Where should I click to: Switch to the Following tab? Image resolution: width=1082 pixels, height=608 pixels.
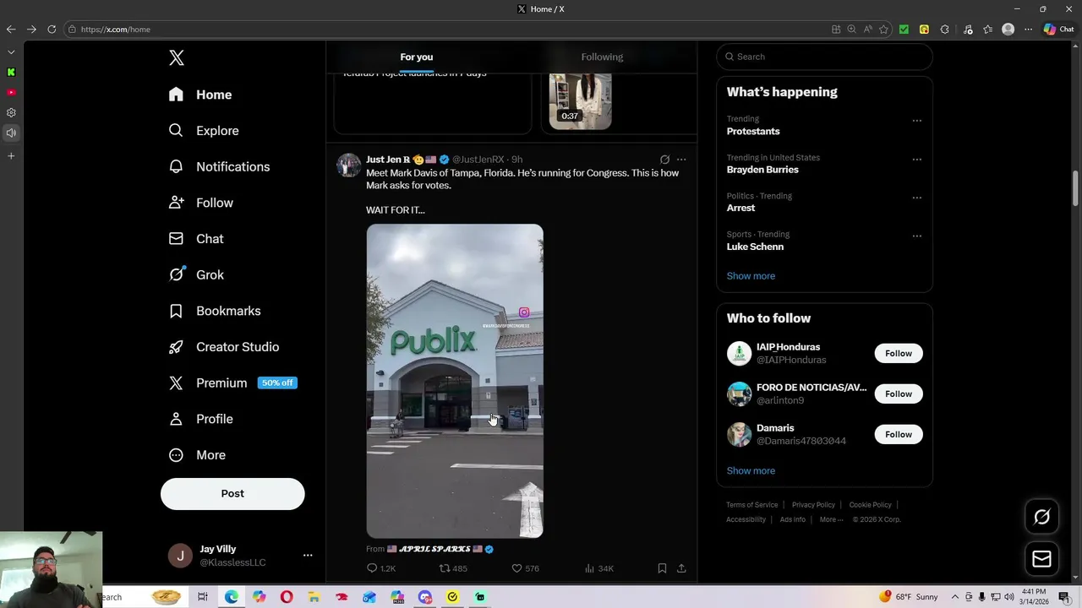coord(602,57)
